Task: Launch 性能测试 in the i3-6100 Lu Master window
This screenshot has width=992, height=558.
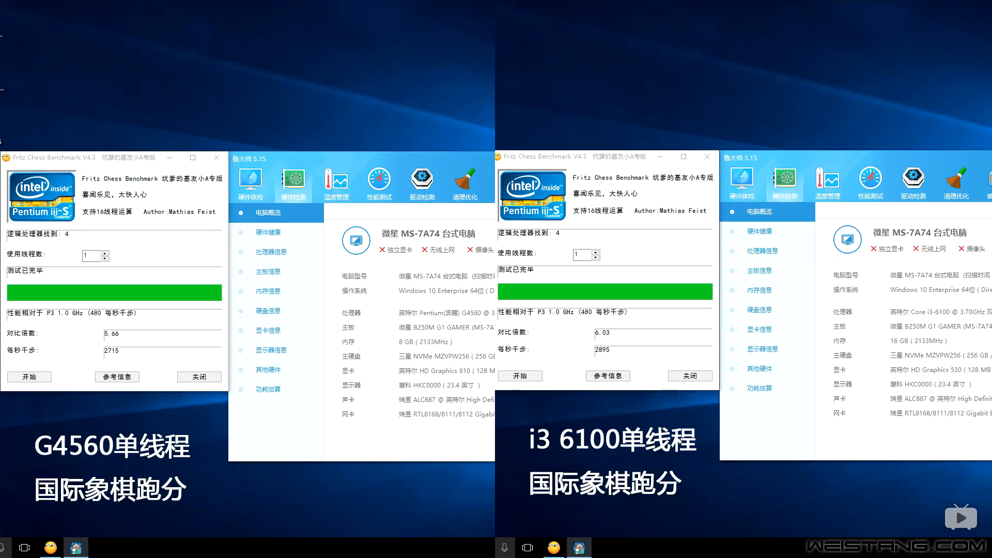Action: [x=871, y=183]
